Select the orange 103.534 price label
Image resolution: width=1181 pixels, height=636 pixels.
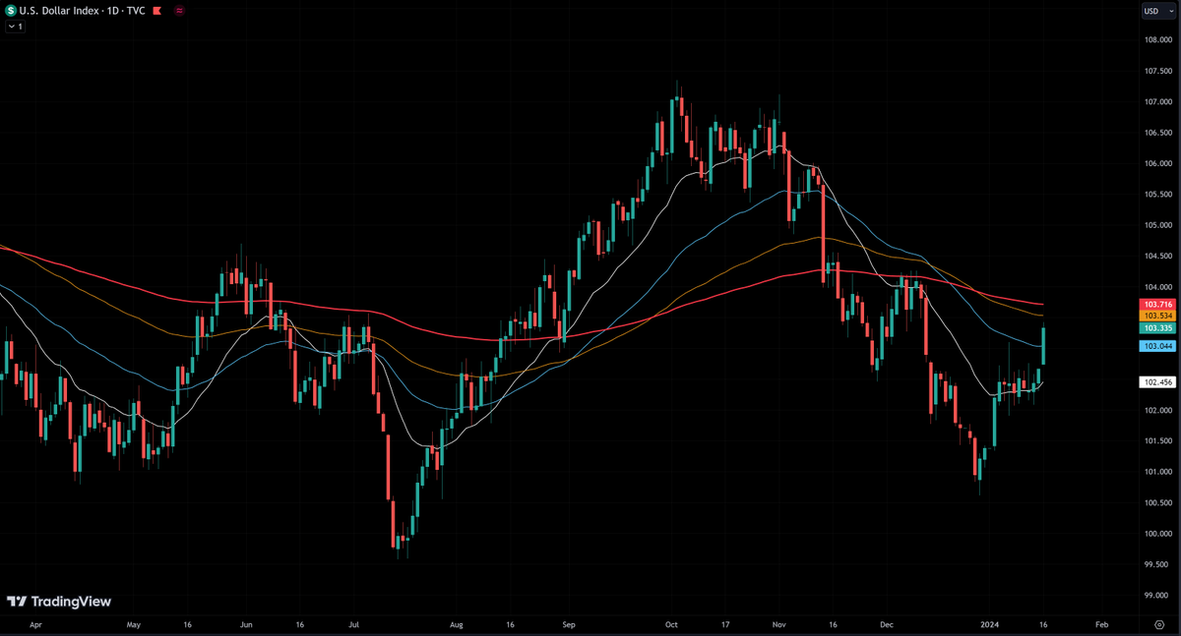1157,316
